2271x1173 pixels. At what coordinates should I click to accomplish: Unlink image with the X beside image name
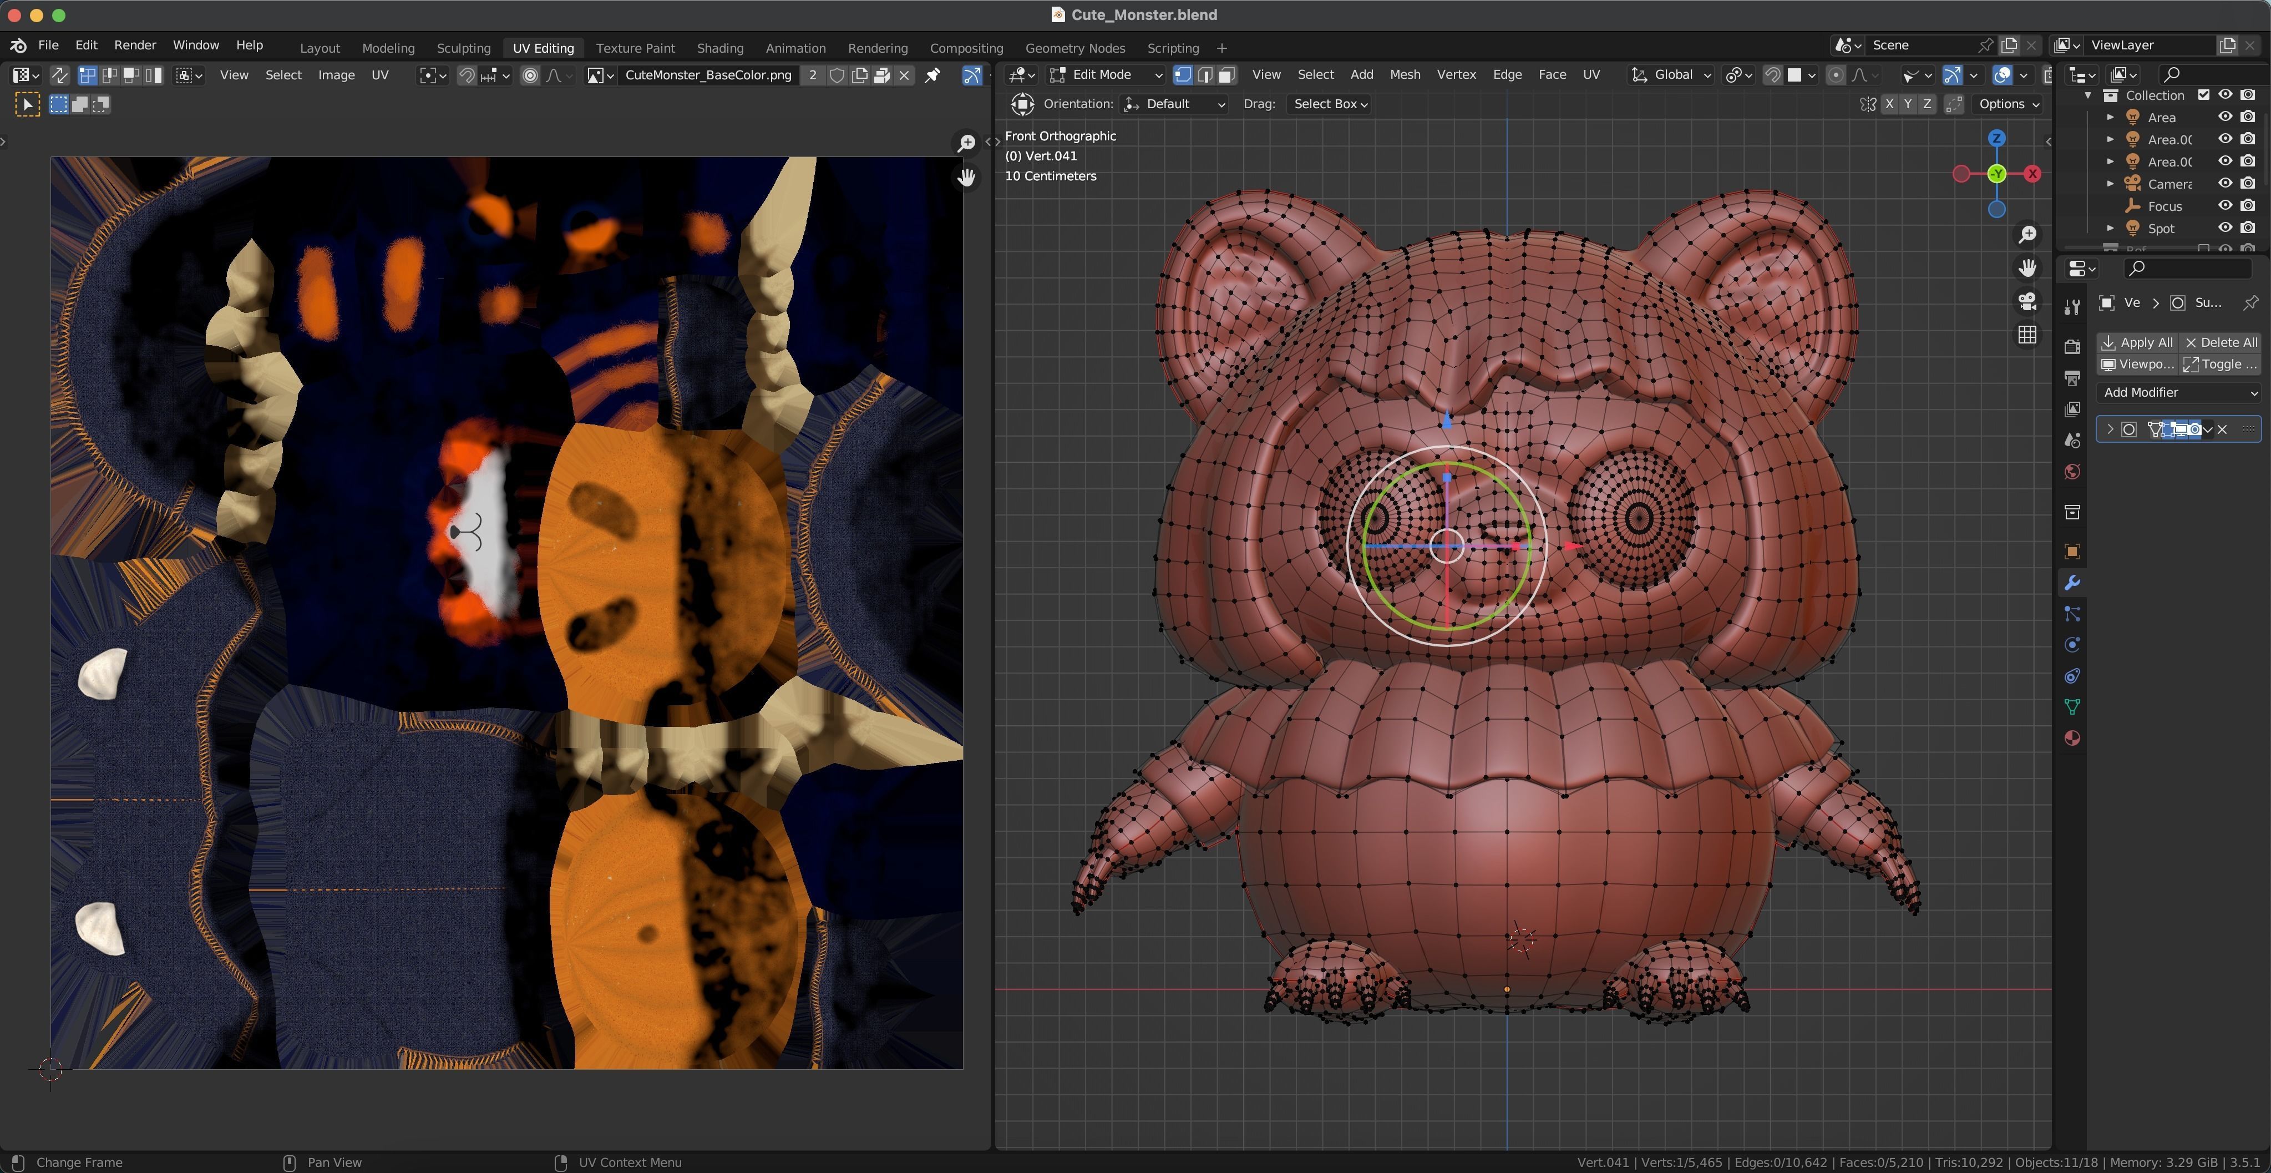pos(904,75)
